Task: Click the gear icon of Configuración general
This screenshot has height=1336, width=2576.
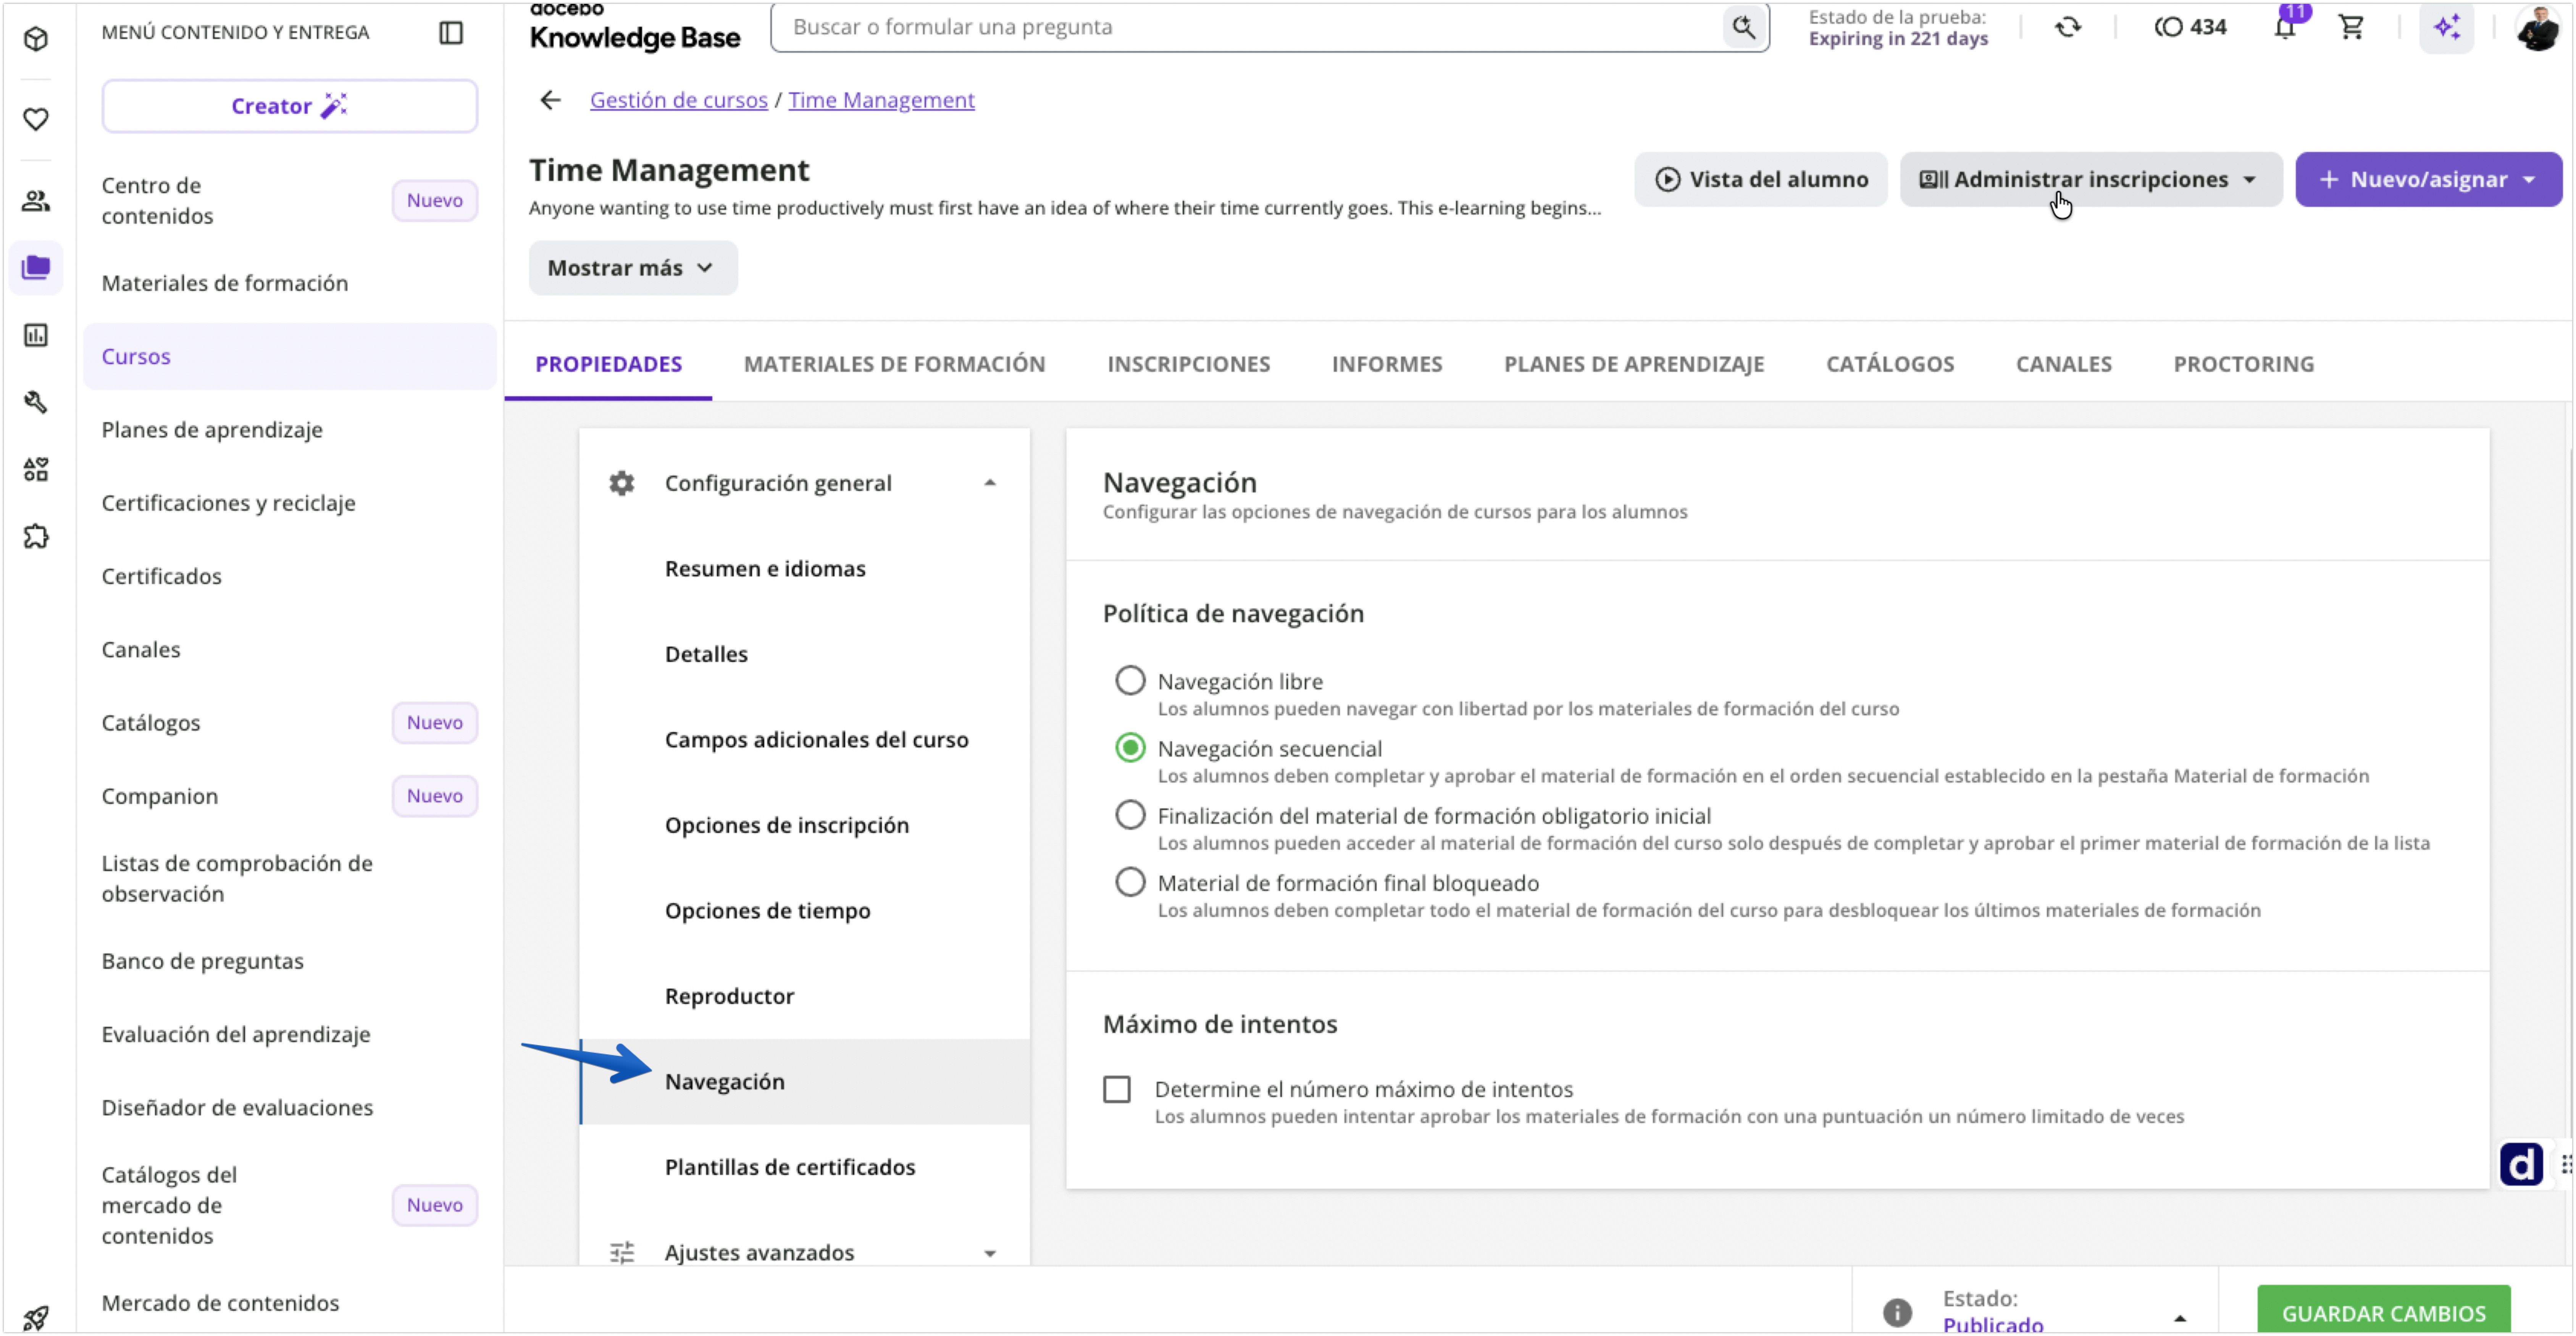Action: [622, 483]
